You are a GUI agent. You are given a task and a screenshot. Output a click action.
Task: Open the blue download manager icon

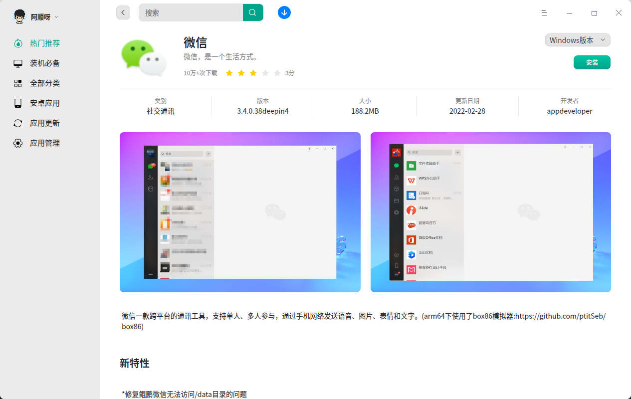tap(284, 12)
